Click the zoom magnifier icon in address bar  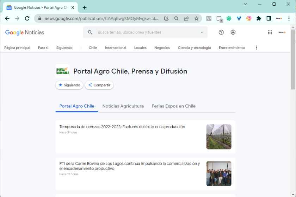click(177, 19)
